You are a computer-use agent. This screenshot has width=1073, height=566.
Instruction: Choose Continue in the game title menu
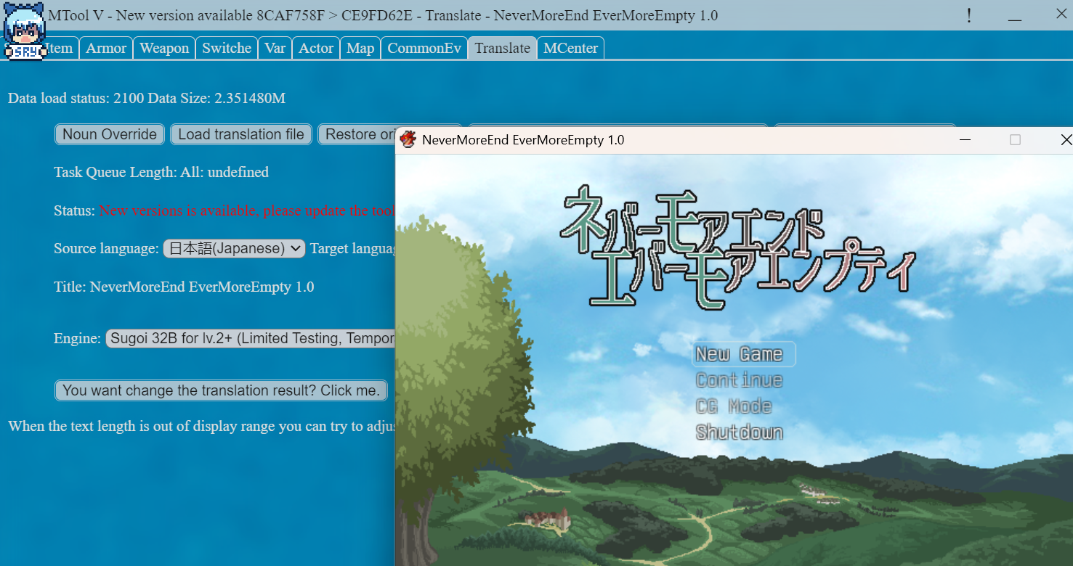tap(740, 380)
